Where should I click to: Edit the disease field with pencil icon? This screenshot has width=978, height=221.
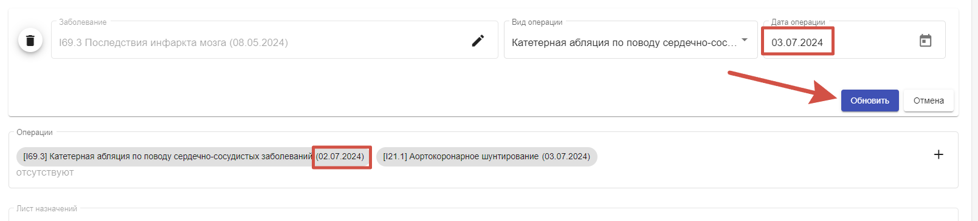point(478,41)
